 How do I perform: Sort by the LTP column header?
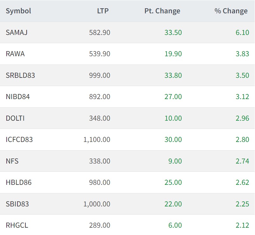coord(103,11)
